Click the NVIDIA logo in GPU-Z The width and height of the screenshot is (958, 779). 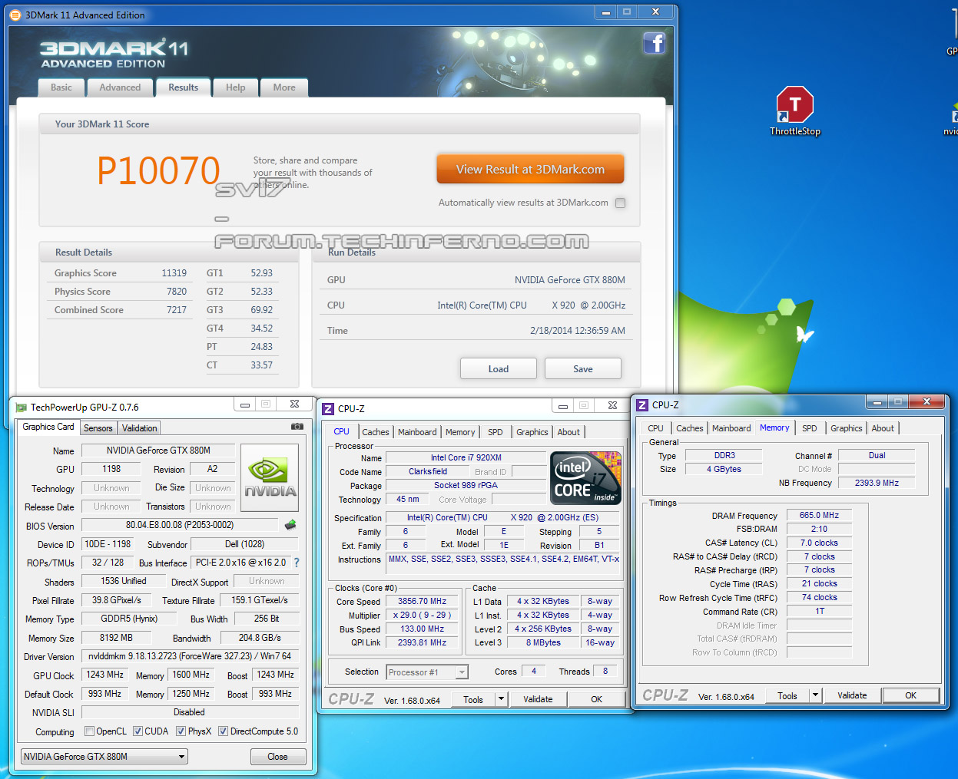coord(270,478)
